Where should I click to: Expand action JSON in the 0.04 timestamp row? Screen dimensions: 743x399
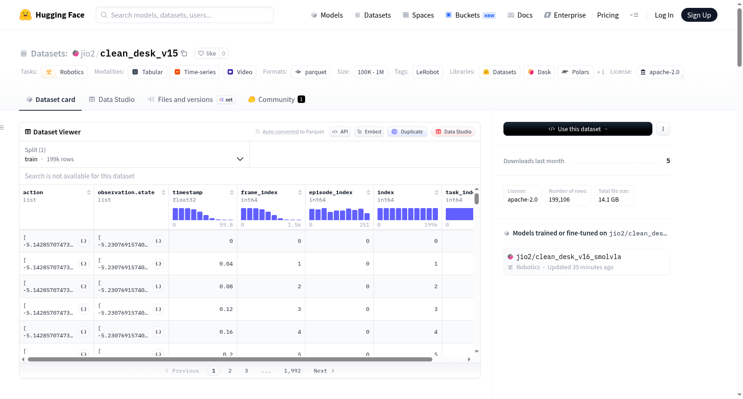pyautogui.click(x=84, y=264)
